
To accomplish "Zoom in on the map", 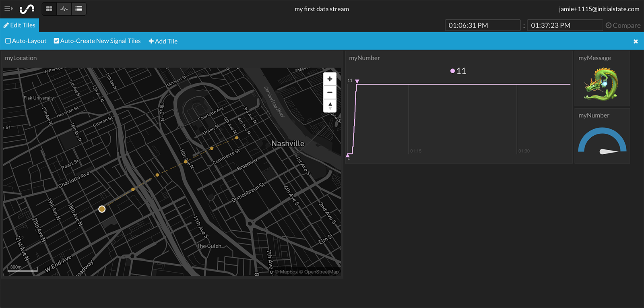I will [x=330, y=79].
